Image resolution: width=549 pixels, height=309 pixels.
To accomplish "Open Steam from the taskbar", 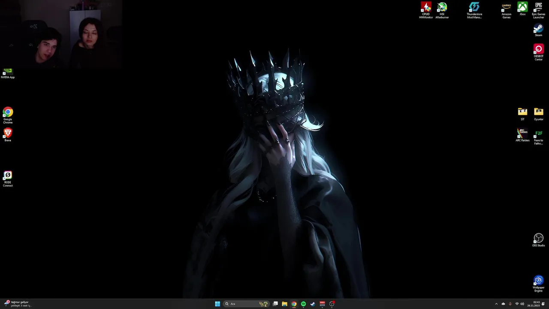I will (x=313, y=304).
